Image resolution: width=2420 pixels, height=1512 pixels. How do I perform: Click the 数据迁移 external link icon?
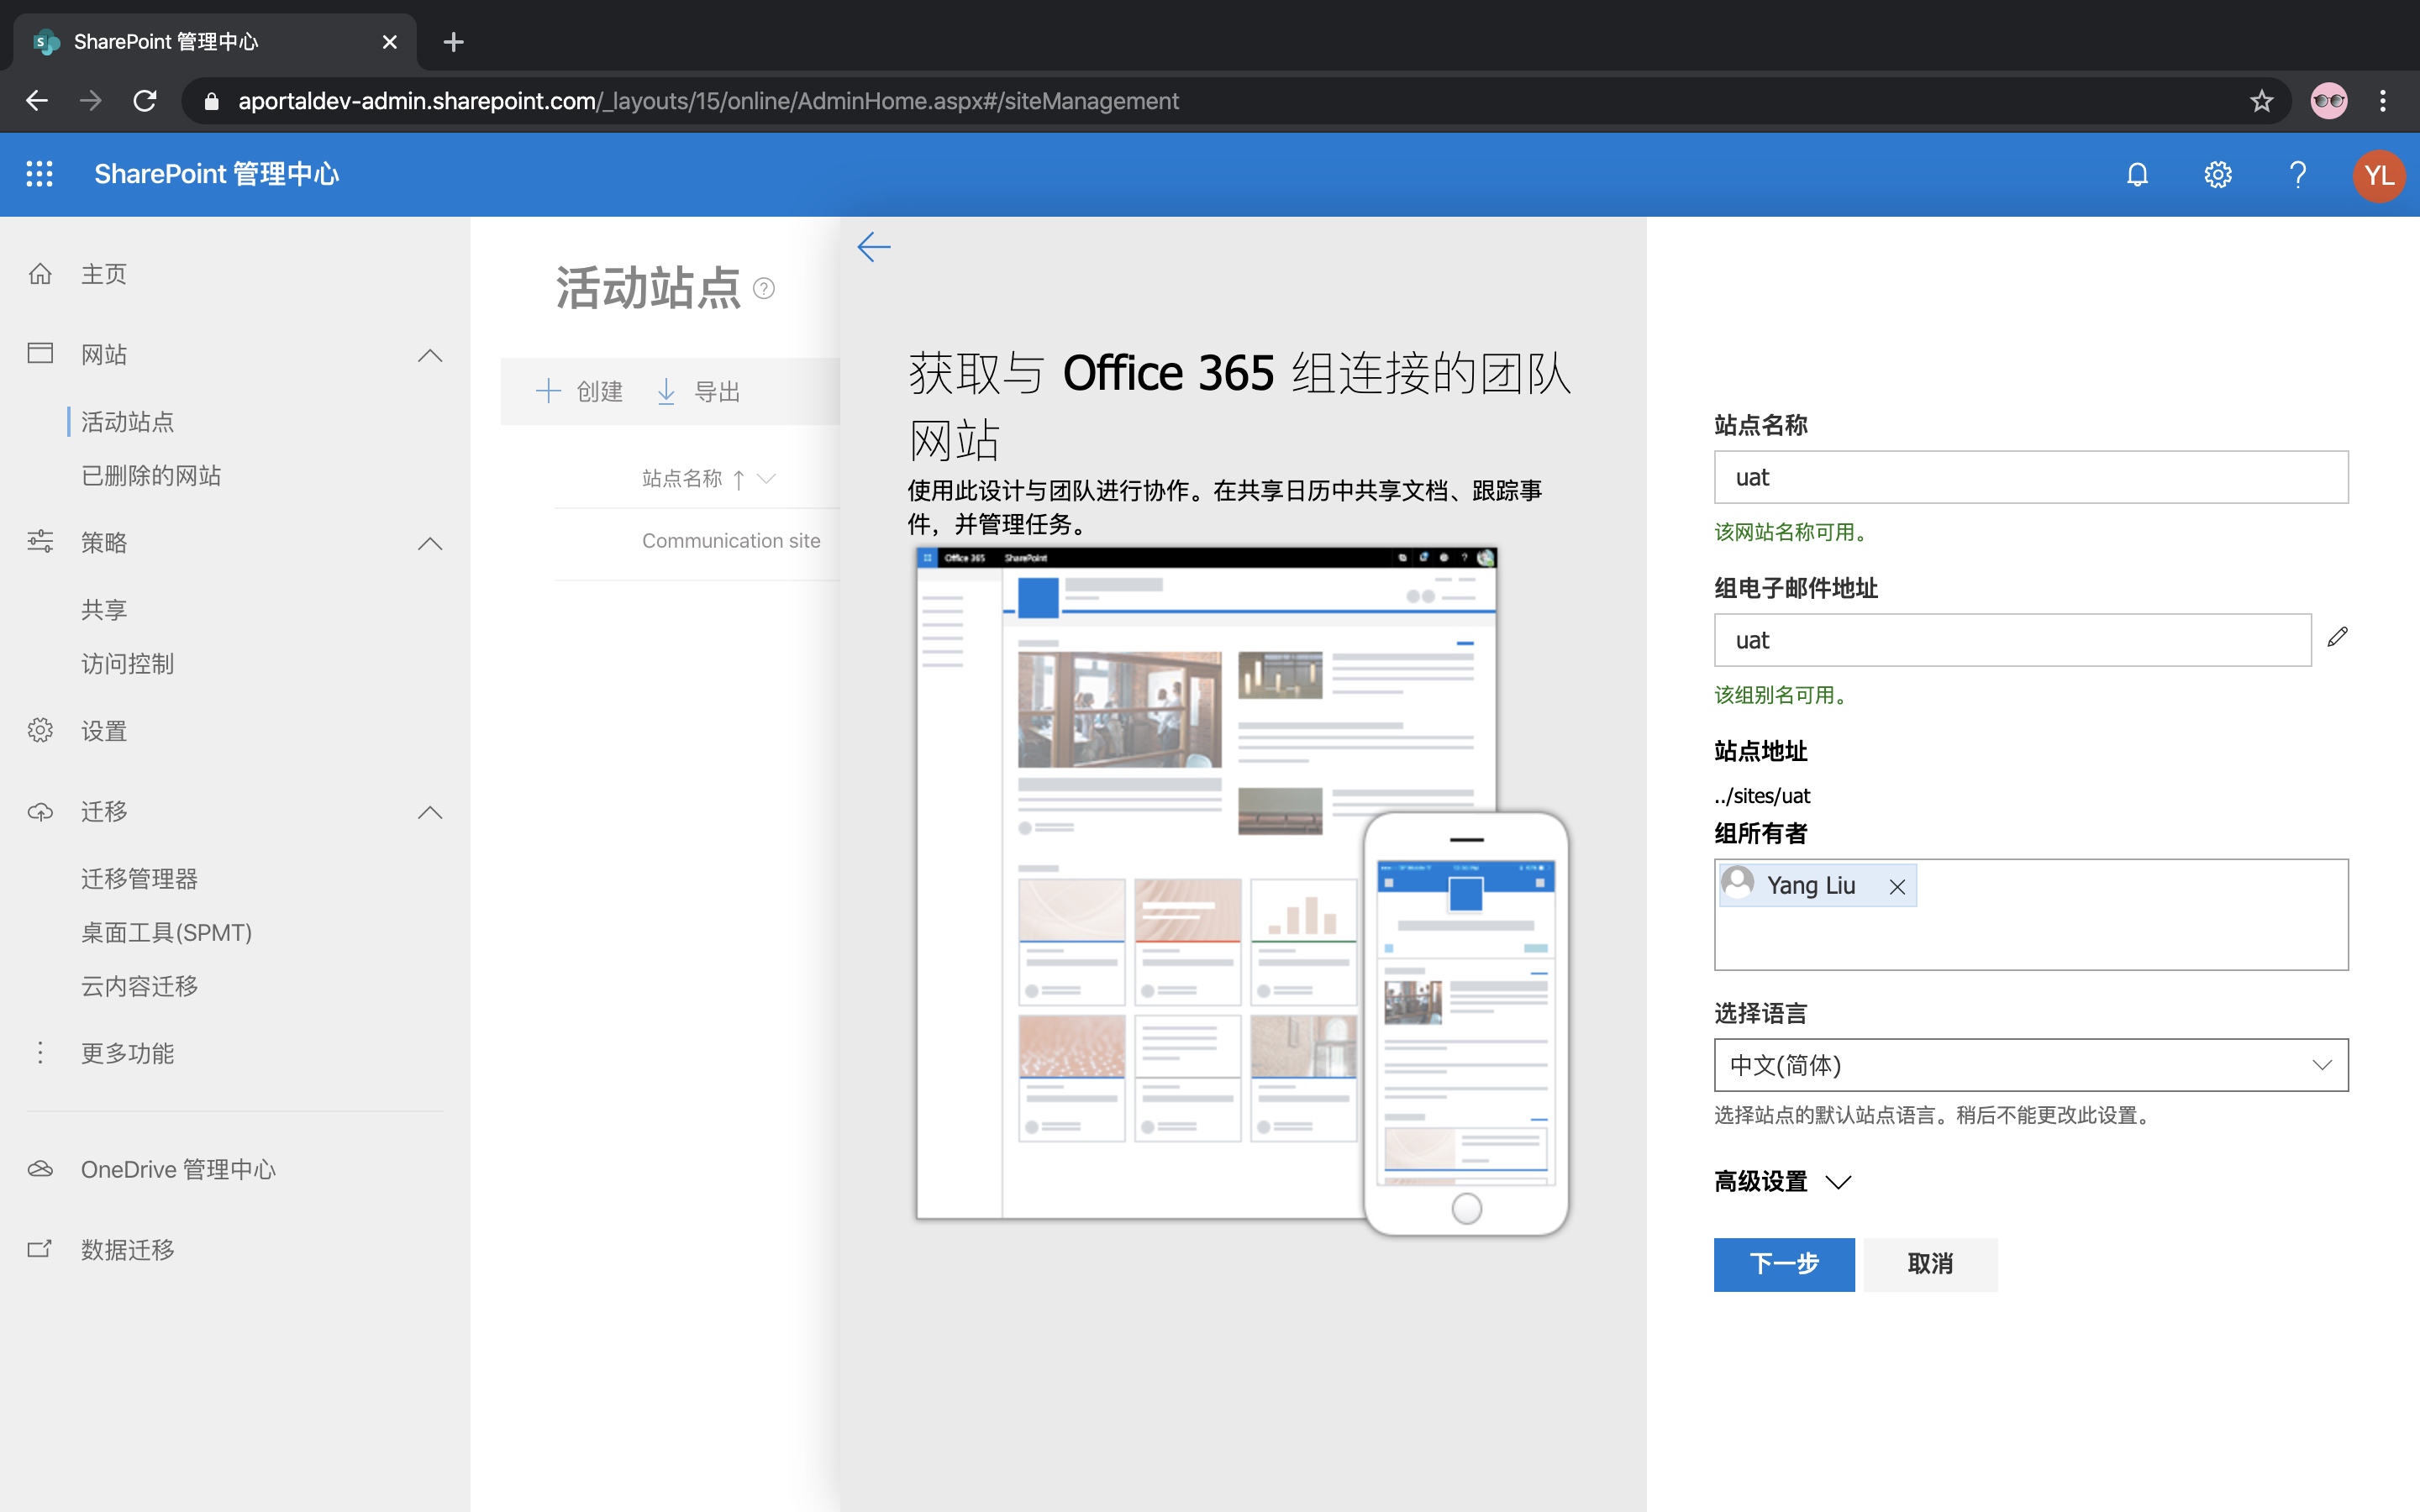pos(40,1249)
